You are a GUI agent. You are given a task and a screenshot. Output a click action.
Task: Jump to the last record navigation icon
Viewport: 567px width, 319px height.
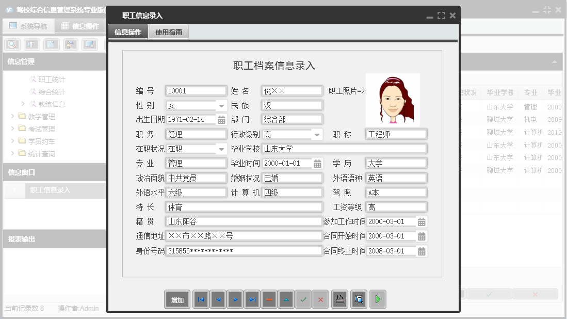(252, 299)
